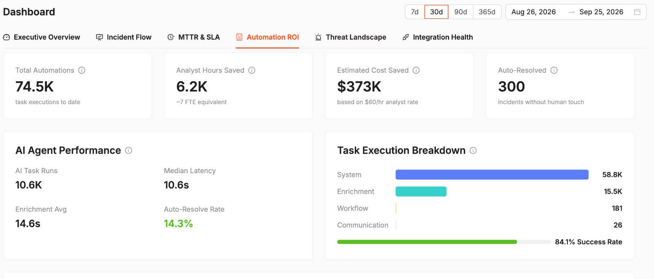Click 'task executions to date' text
Screen dimensions: 654x279
click(x=48, y=102)
